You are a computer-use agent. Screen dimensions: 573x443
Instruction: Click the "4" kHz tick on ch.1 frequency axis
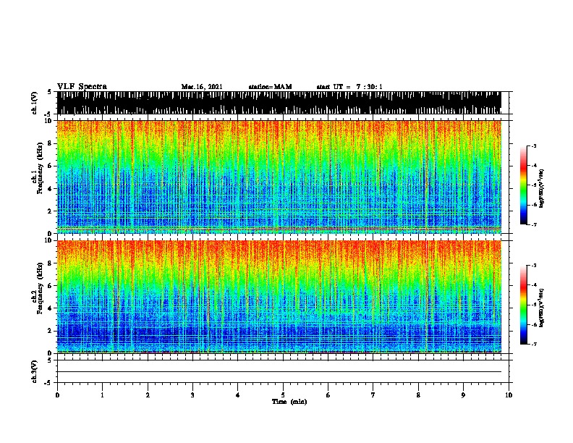pos(50,189)
